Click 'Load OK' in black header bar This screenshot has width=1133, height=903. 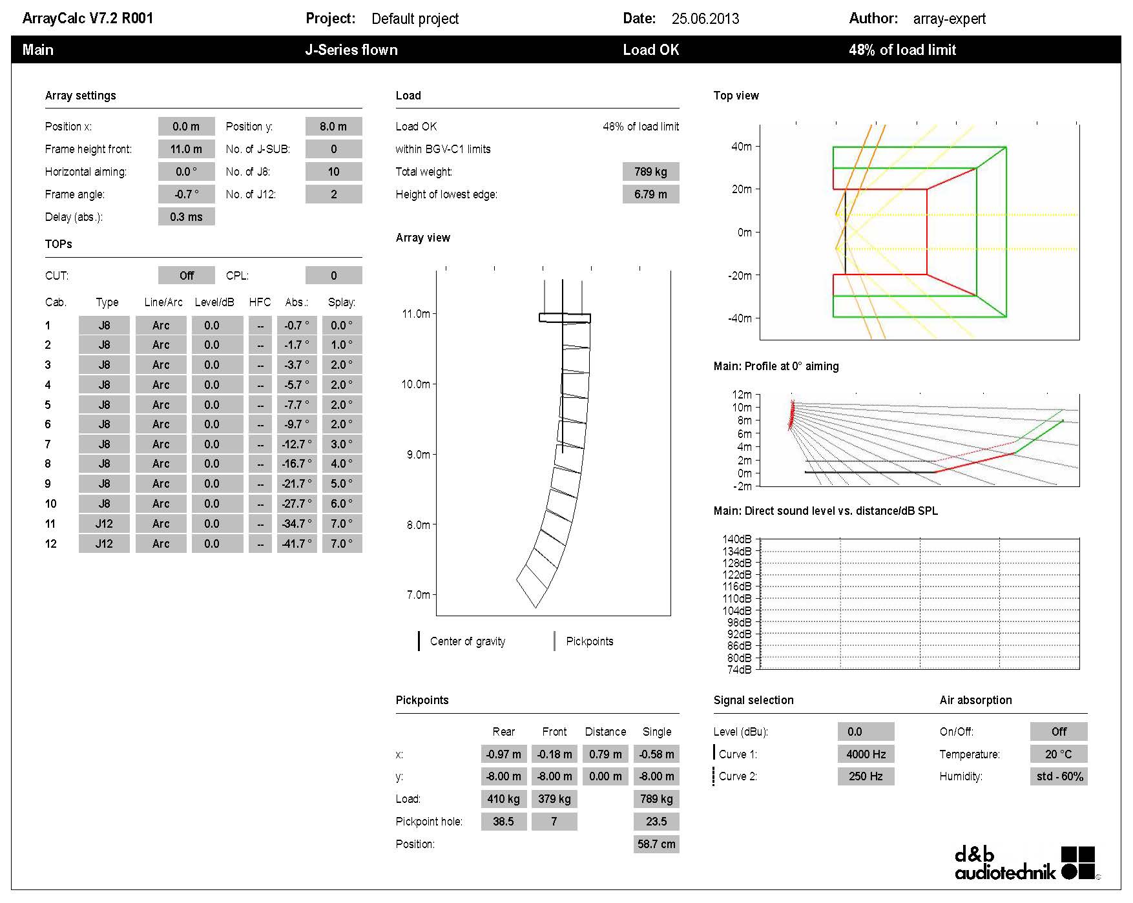click(650, 50)
